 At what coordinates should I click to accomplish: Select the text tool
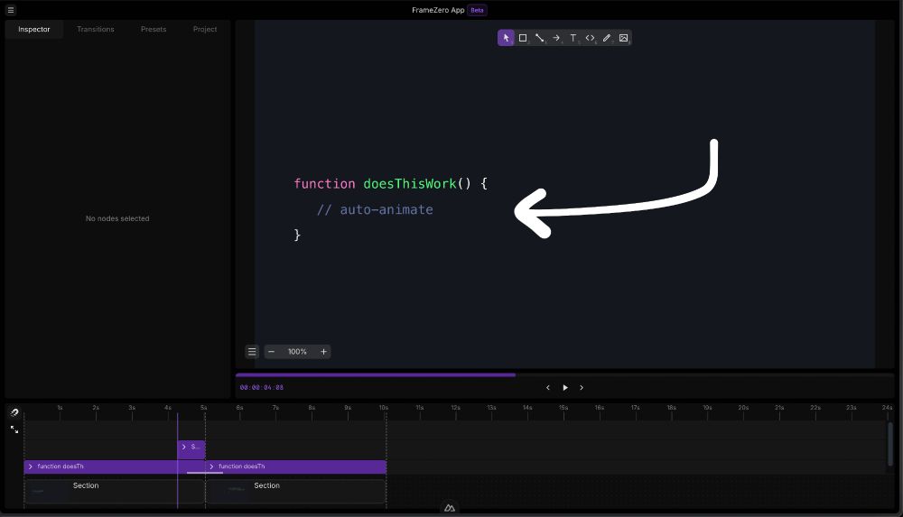coord(573,38)
